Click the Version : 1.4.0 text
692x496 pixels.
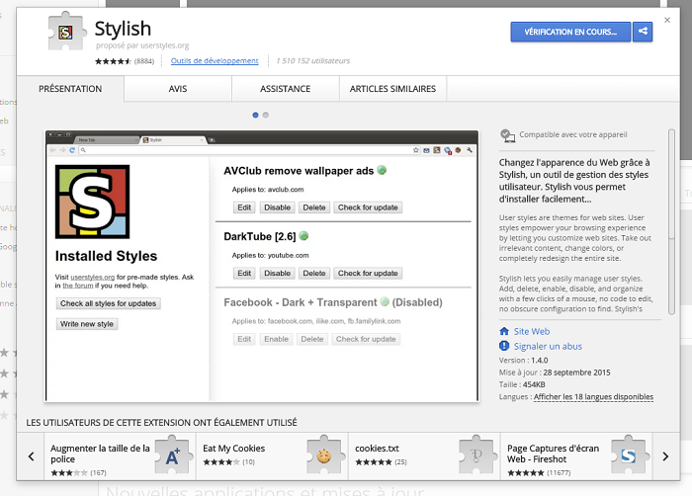(x=523, y=360)
